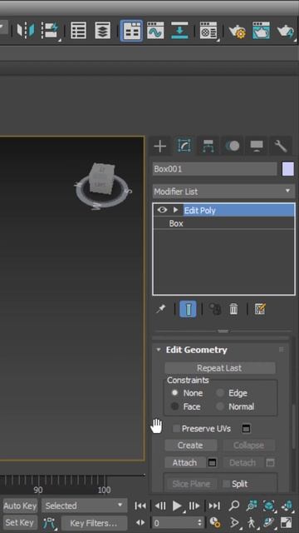The width and height of the screenshot is (299, 533).
Task: Toggle the Scene Explorer
Action: click(x=78, y=31)
